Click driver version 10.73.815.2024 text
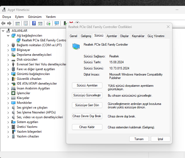The height and width of the screenshot is (158, 185). pyautogui.click(x=119, y=68)
